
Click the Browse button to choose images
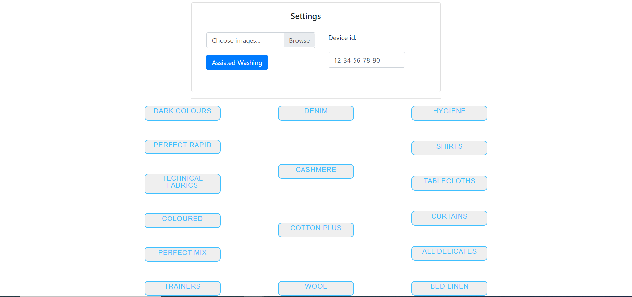(299, 40)
